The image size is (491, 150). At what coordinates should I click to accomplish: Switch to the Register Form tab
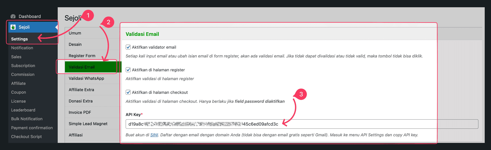[x=92, y=56]
